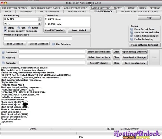Clear the Auth file path

point(116,57)
